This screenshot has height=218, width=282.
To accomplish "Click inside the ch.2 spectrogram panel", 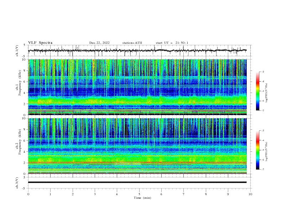I will click(x=137, y=146).
